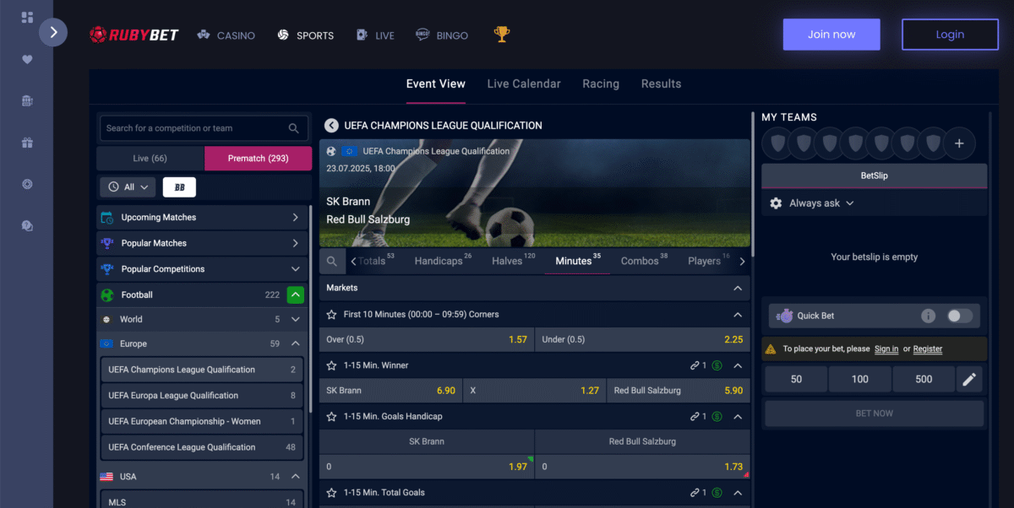
Task: Open the Always ask odds dropdown
Action: [812, 203]
